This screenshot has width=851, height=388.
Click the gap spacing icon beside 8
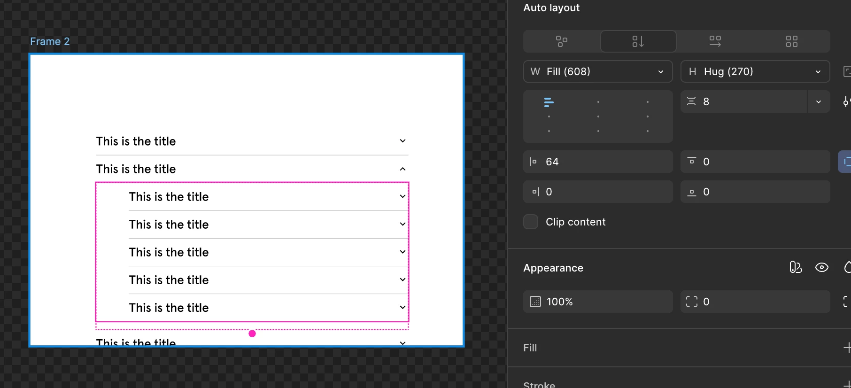pyautogui.click(x=691, y=101)
